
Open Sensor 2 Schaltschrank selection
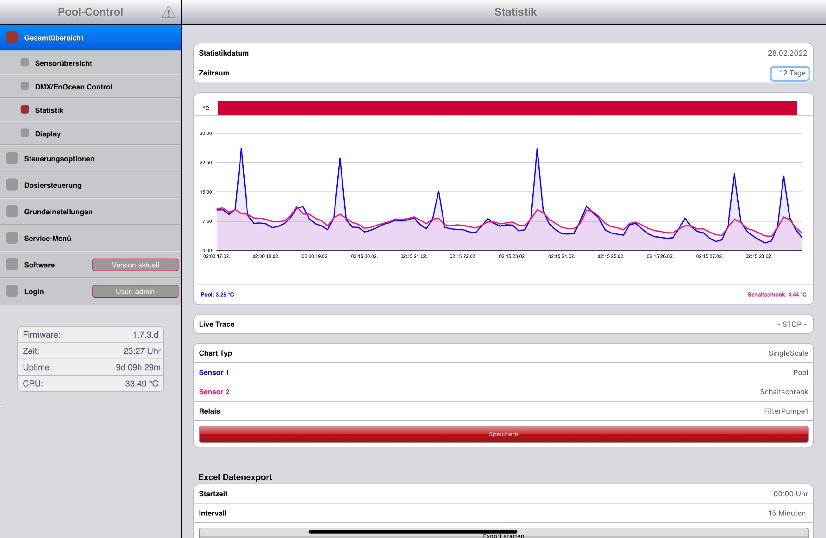point(503,392)
